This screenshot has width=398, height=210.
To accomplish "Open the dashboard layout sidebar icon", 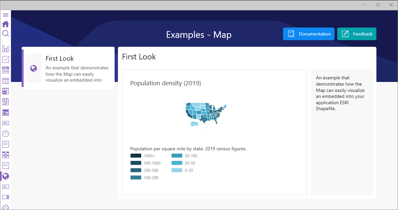I will click(x=5, y=112).
